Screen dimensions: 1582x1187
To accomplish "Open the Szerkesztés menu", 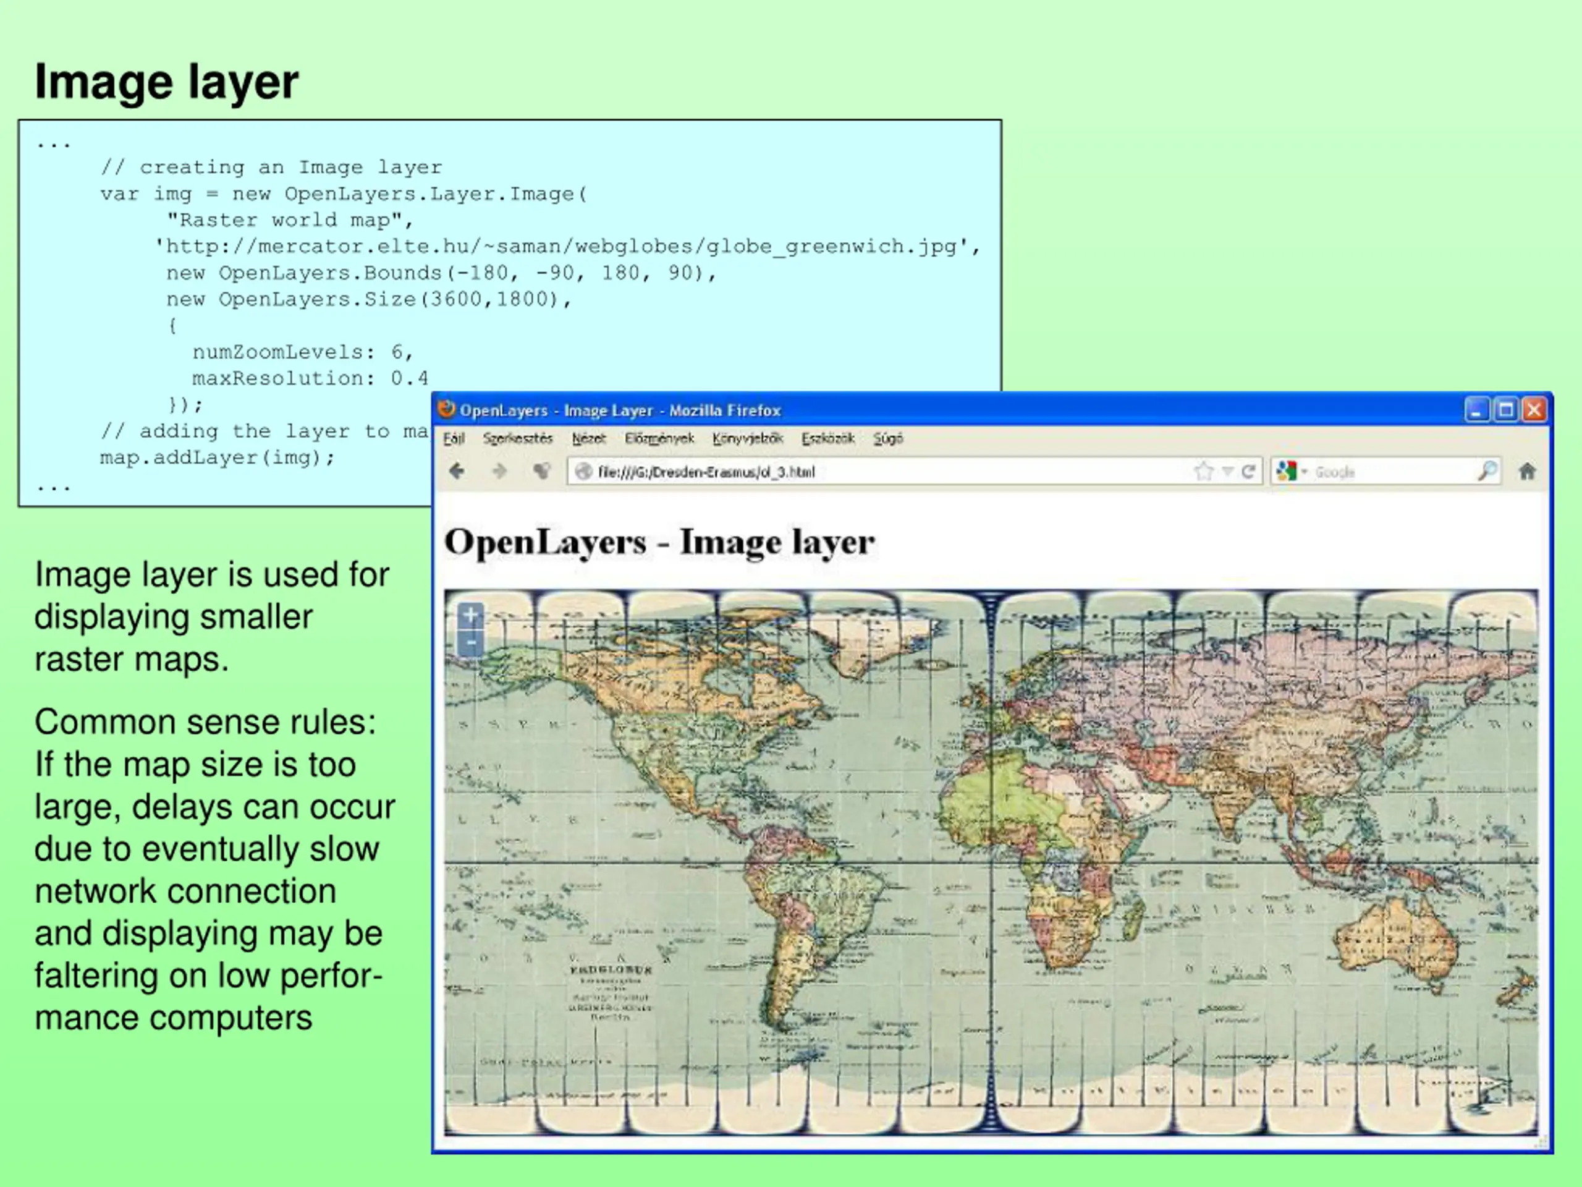I will point(517,438).
